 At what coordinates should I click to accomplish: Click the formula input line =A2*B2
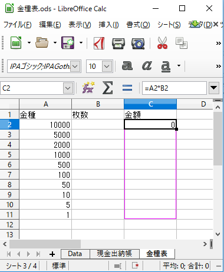tap(174, 88)
